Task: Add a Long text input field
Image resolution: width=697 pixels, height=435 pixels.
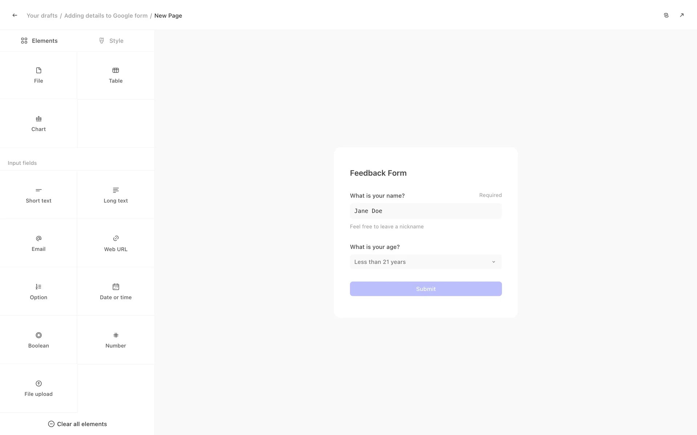Action: (x=115, y=195)
